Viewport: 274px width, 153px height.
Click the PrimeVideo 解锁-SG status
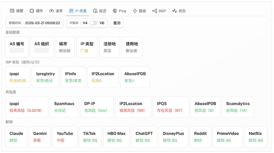coord(224,140)
